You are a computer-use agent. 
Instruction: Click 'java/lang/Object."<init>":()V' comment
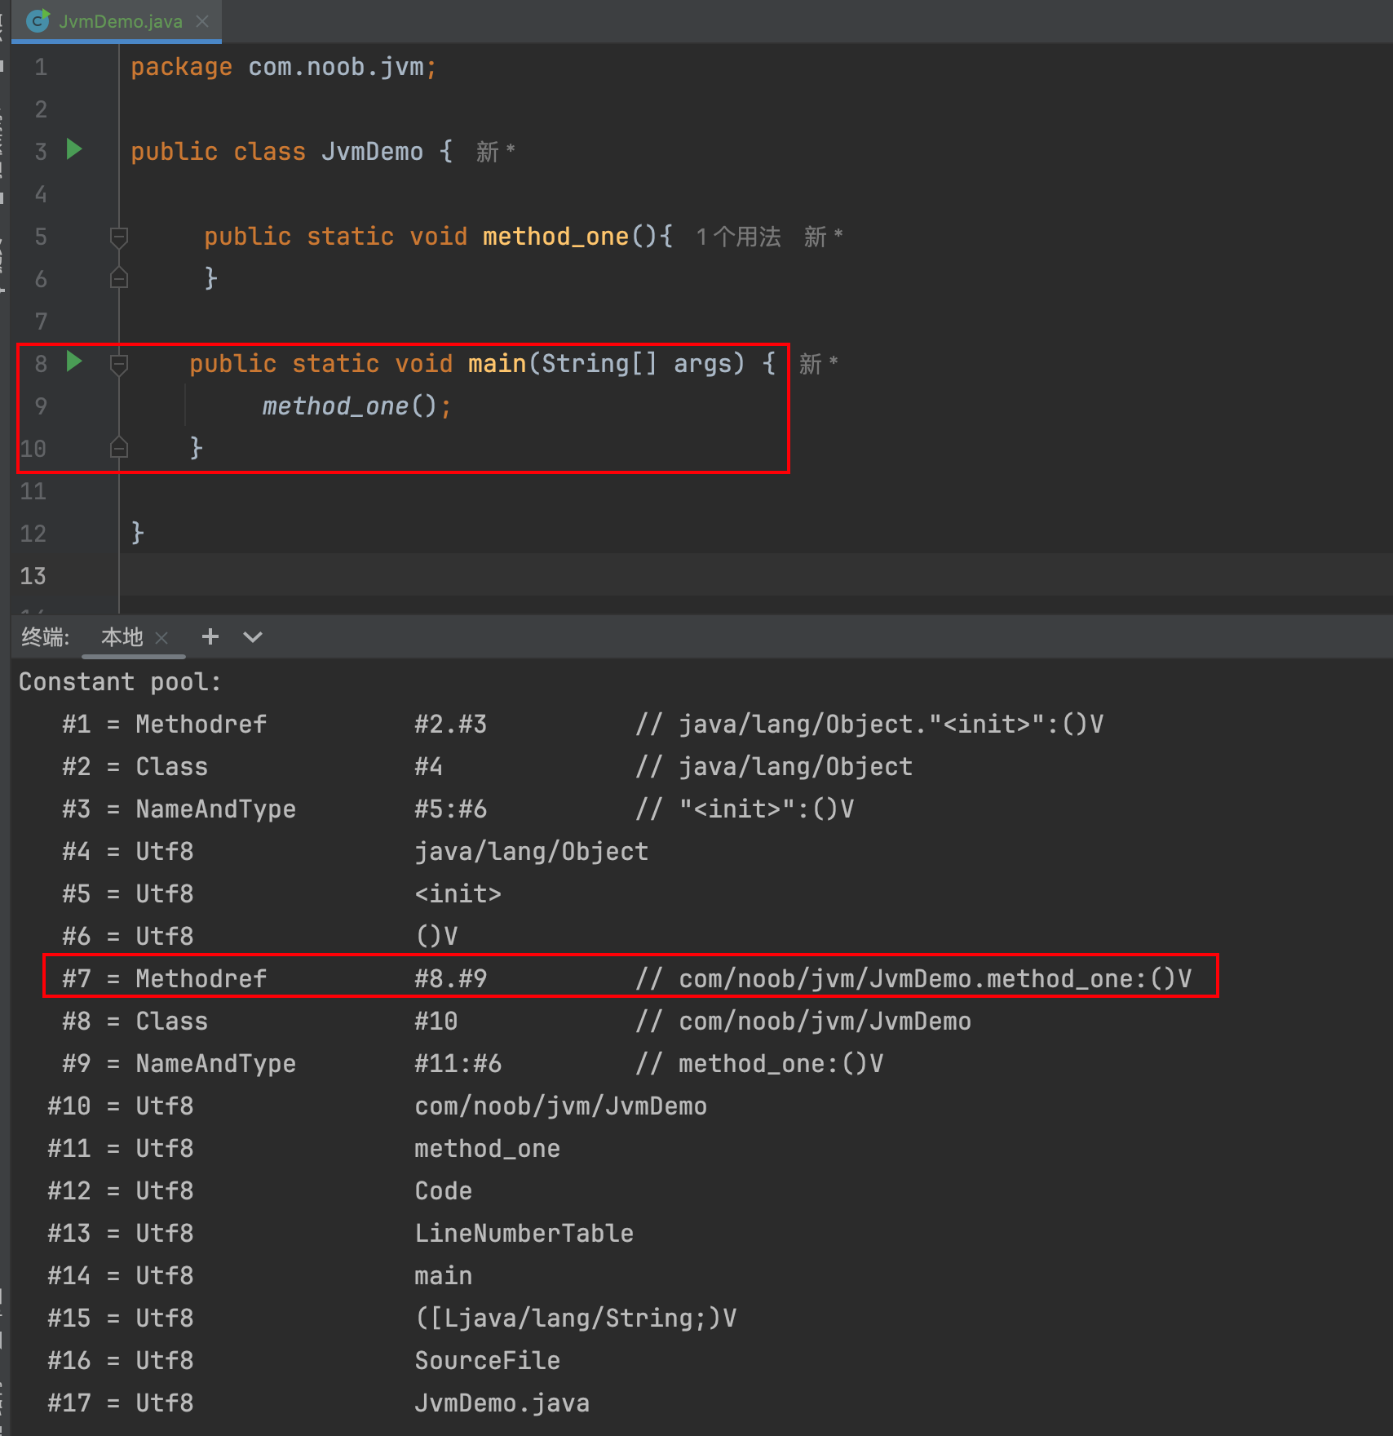[891, 725]
